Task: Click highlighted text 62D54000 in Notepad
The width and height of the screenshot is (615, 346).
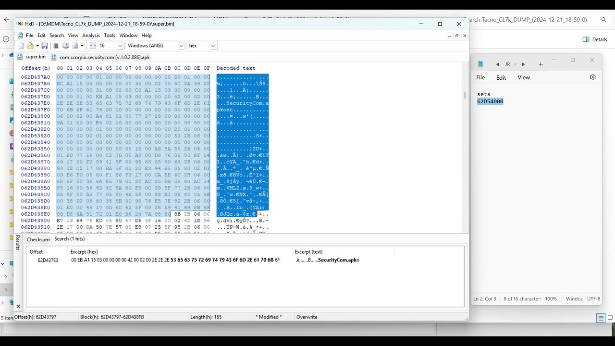Action: tap(490, 101)
